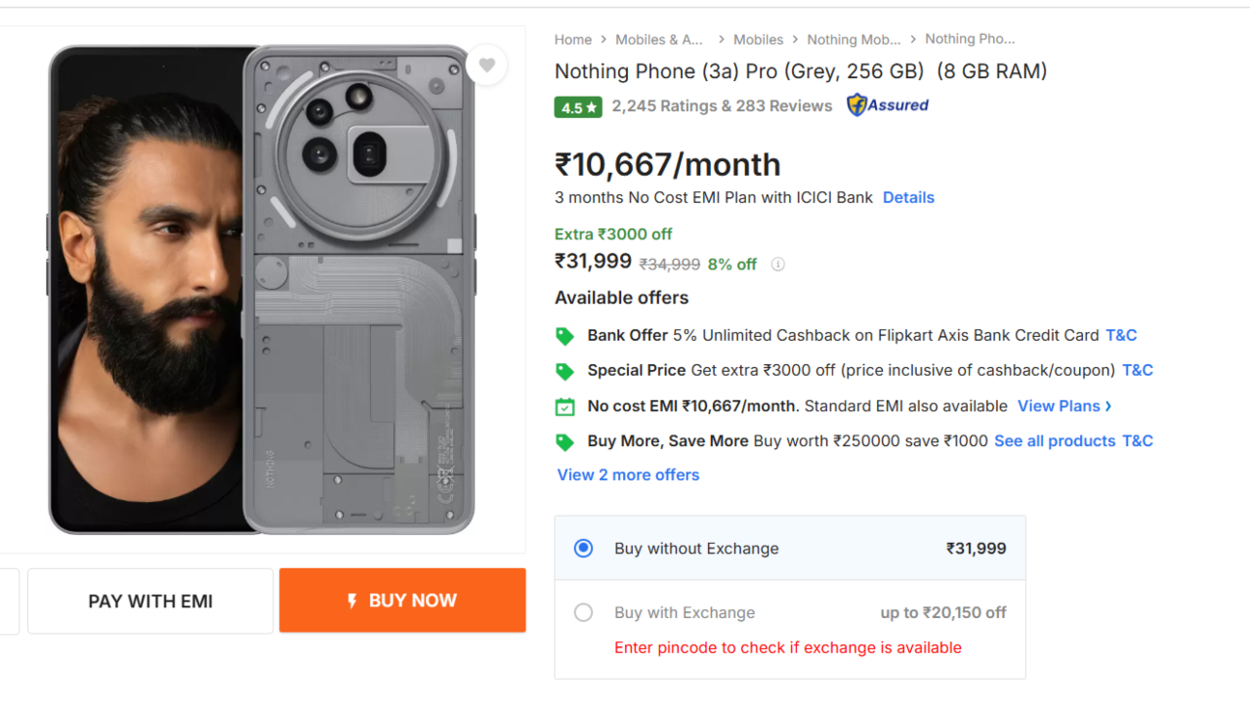Select Buy with Exchange radio button
The width and height of the screenshot is (1250, 703).
click(x=584, y=613)
